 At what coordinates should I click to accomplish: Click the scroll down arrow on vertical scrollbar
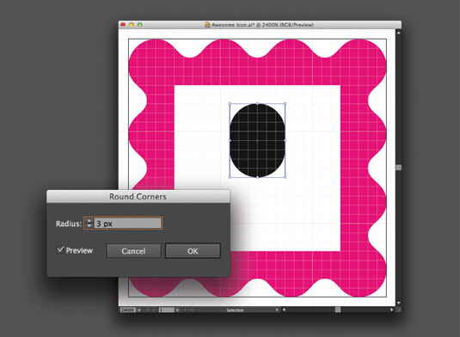click(x=398, y=303)
